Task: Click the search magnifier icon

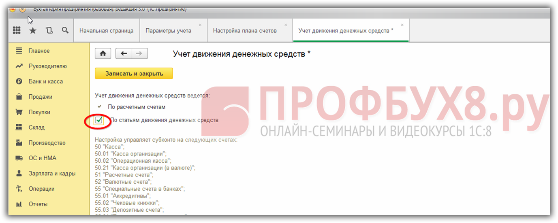Action: coord(65,30)
